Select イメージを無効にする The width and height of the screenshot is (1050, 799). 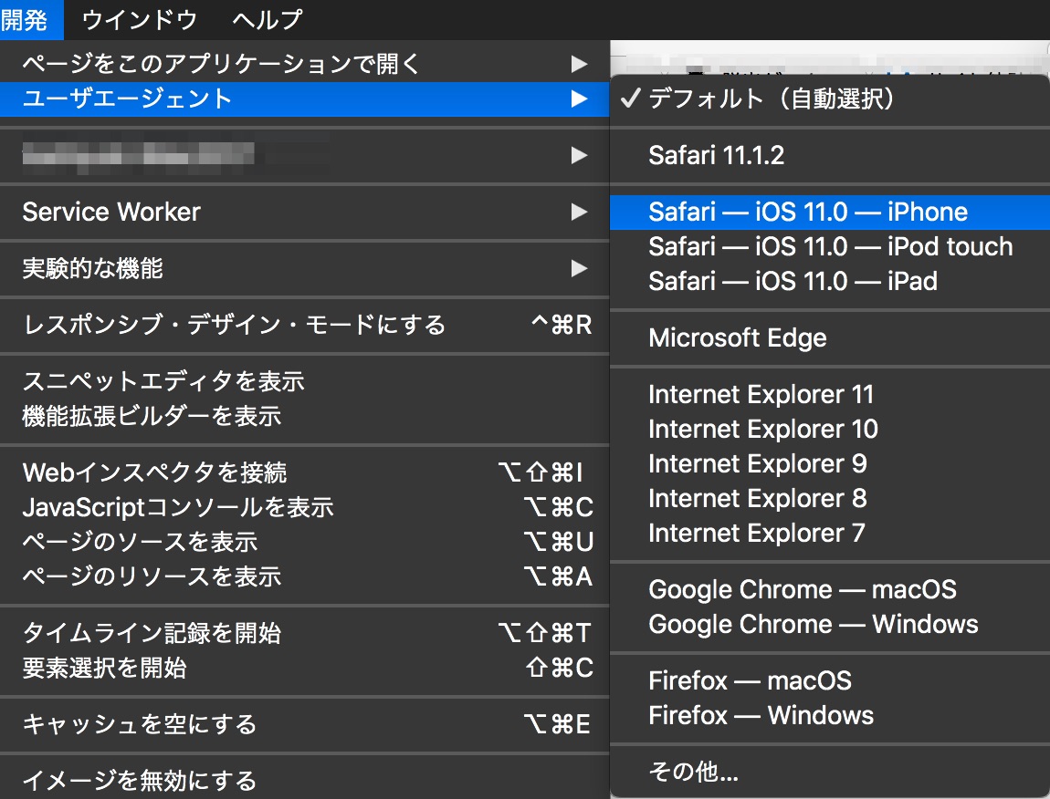(305, 780)
